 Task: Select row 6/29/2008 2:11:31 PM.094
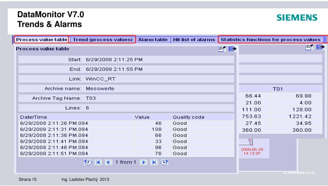point(126,129)
